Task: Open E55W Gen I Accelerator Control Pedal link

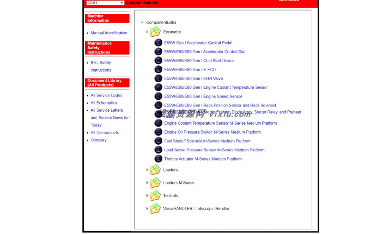Action: (x=198, y=43)
